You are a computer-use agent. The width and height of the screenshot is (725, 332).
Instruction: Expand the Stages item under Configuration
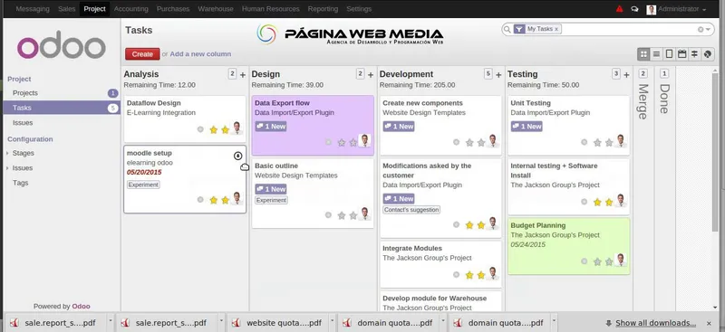click(x=24, y=153)
